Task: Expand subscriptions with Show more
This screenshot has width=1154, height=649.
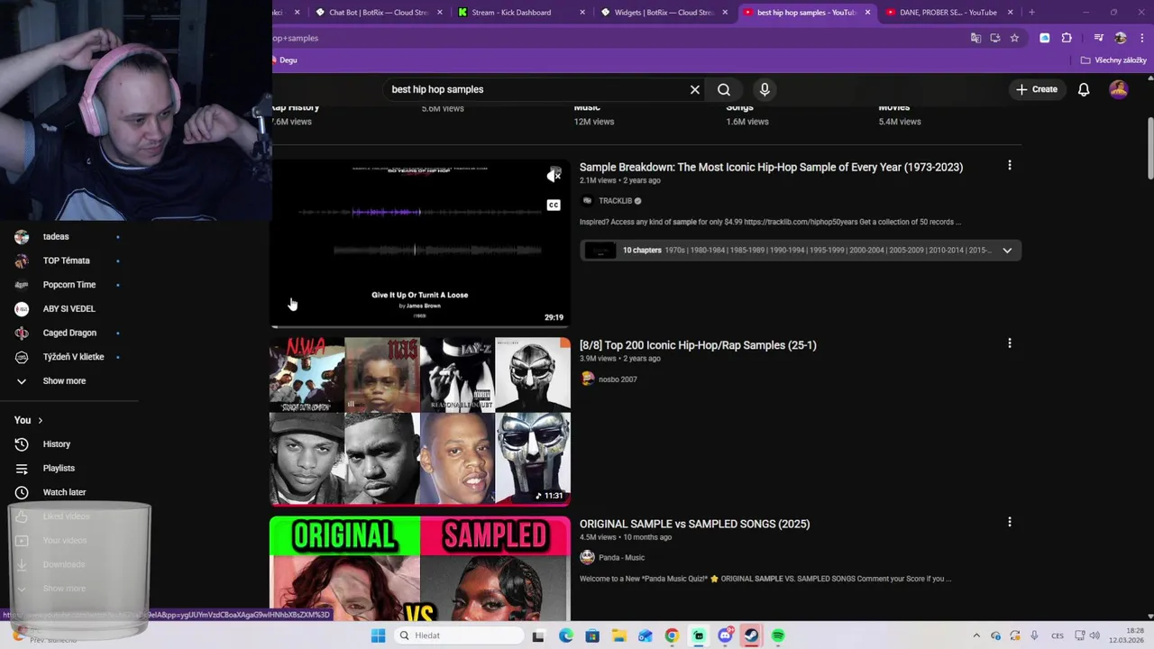Action: click(x=63, y=380)
